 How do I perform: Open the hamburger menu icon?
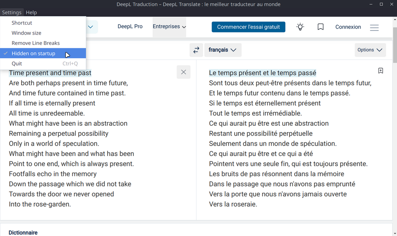tap(374, 27)
